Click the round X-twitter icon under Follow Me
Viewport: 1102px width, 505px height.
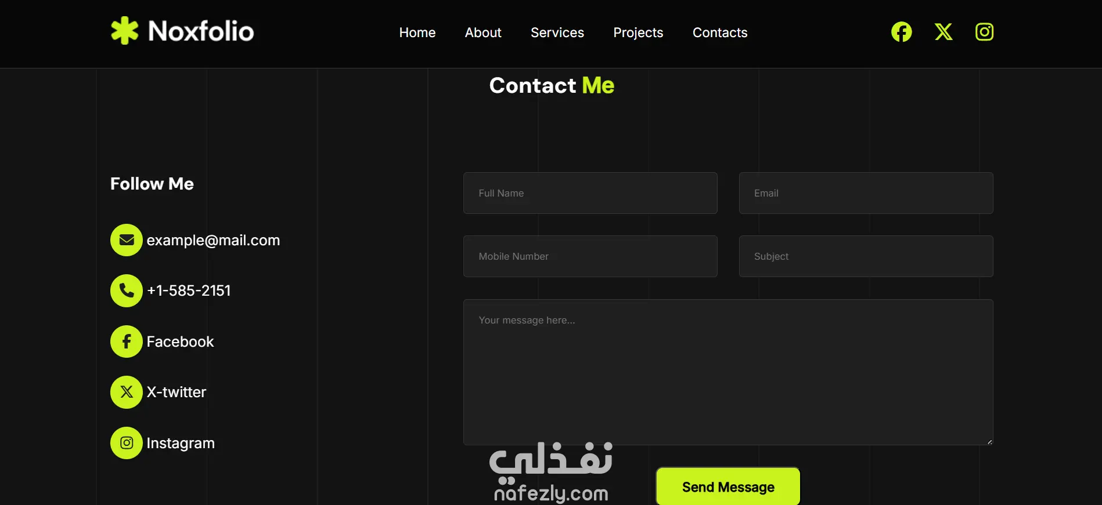coord(127,392)
